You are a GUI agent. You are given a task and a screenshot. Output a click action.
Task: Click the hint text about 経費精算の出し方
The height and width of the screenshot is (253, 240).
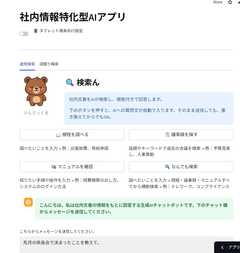pos(69,183)
